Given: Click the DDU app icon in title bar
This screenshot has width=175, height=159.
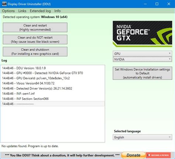Looking at the screenshot, I should (x=4, y=4).
